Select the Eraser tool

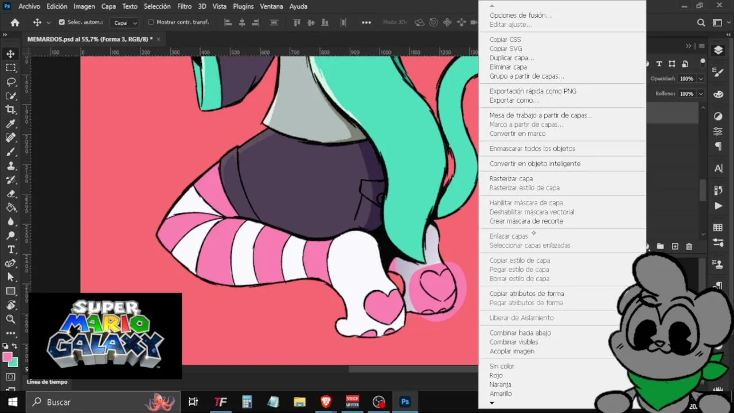tap(10, 194)
